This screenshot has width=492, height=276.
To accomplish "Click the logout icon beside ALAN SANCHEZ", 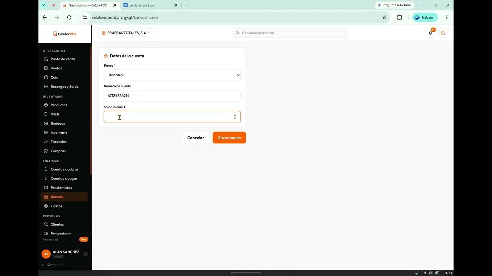I will point(86,254).
